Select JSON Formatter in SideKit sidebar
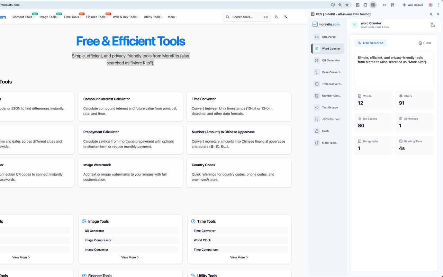443x277 pixels. point(328,119)
